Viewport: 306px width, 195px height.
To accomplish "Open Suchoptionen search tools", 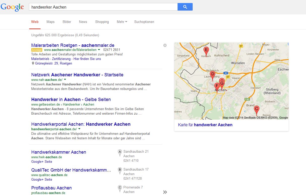I will 144,22.
